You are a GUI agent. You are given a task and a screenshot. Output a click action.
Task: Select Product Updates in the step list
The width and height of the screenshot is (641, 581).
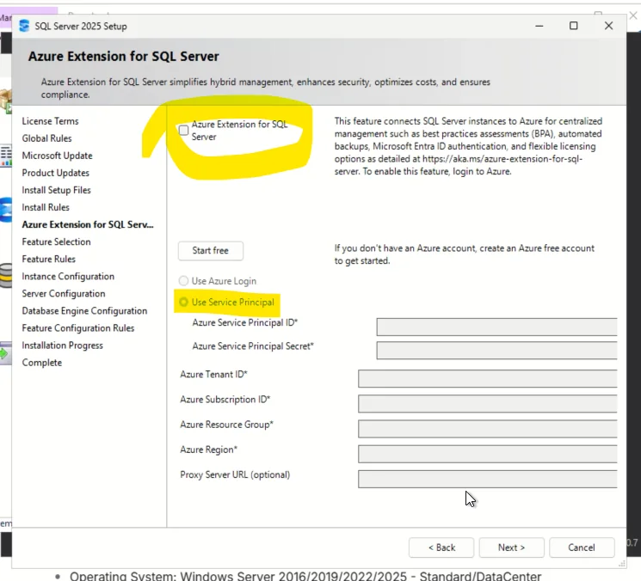click(56, 173)
